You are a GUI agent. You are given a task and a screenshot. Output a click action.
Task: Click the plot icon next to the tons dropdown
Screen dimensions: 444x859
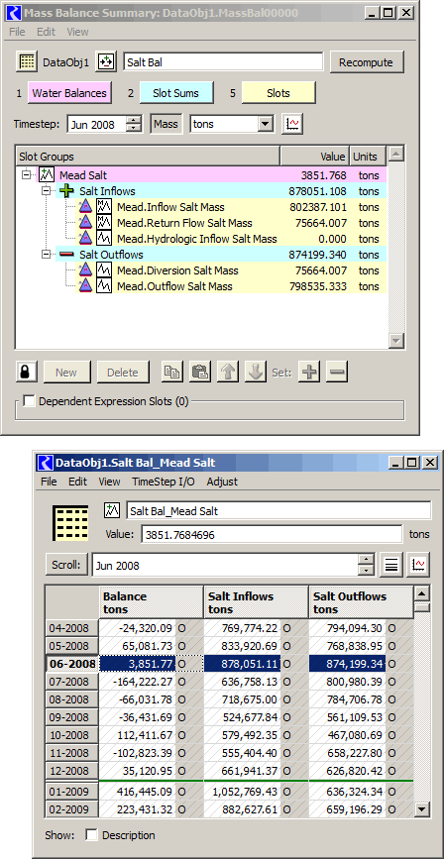(292, 124)
